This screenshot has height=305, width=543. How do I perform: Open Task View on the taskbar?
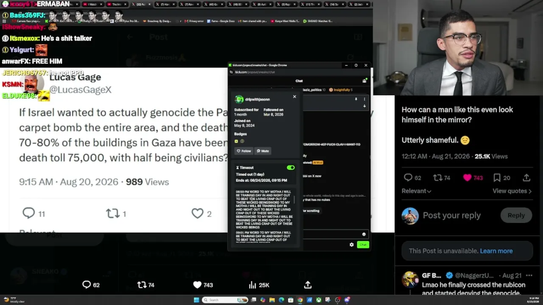click(254, 300)
